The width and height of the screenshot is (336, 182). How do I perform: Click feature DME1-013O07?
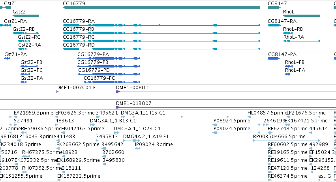[x=134, y=103]
